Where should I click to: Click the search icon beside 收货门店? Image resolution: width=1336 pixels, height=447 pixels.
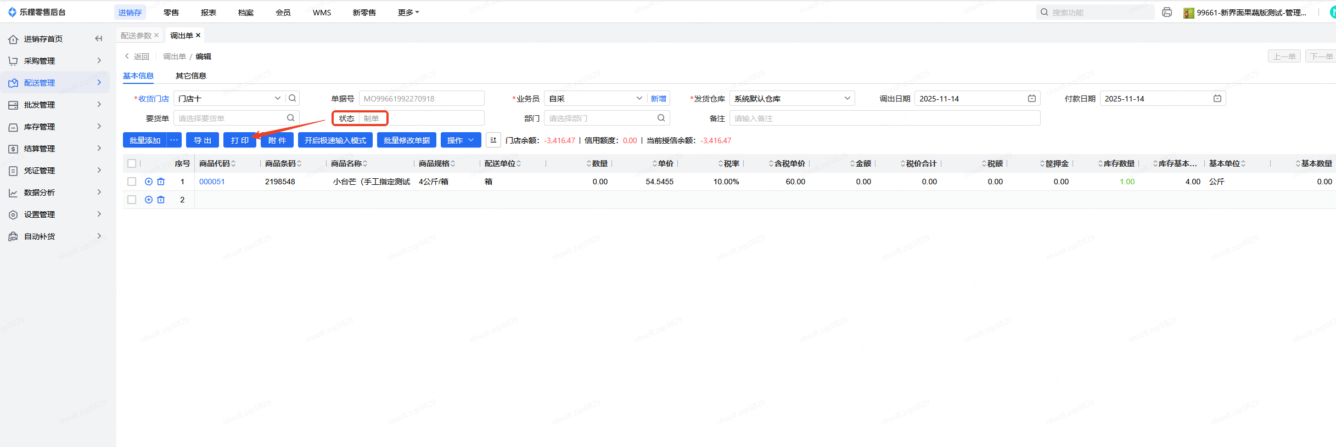pyautogui.click(x=293, y=98)
